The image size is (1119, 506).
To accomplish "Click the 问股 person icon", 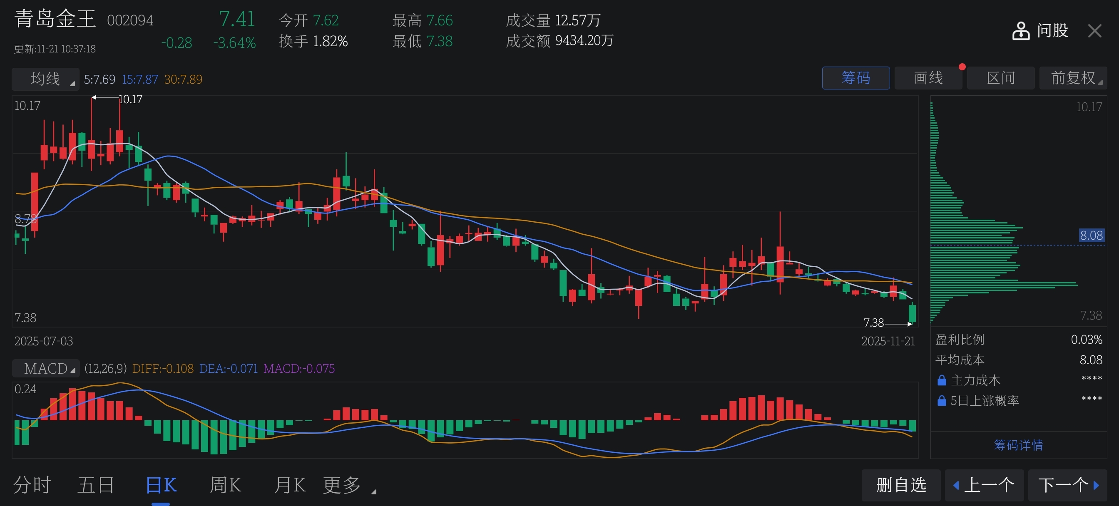I will tap(1020, 31).
